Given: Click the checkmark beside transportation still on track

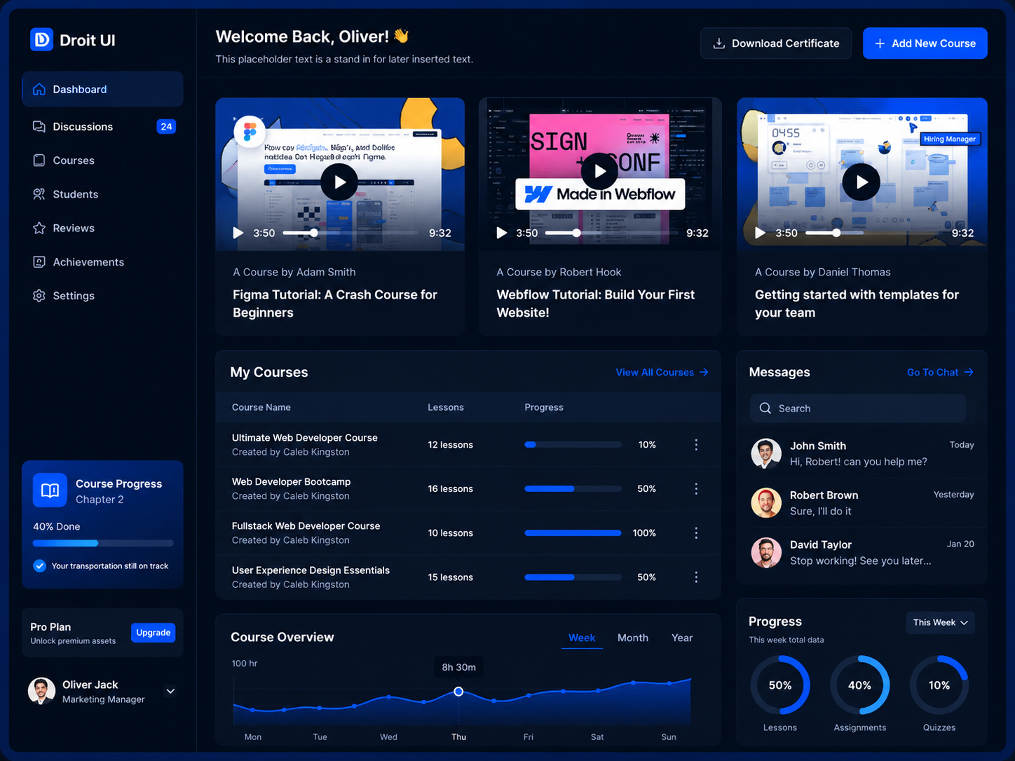Looking at the screenshot, I should click(x=39, y=565).
